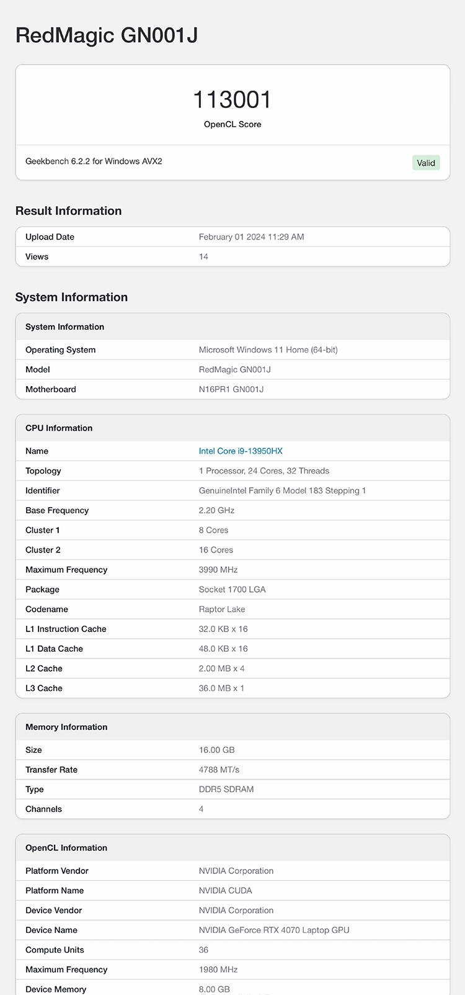This screenshot has height=995, width=465.
Task: Click the Cluster 1 value 8 Cores
Action: 213,531
